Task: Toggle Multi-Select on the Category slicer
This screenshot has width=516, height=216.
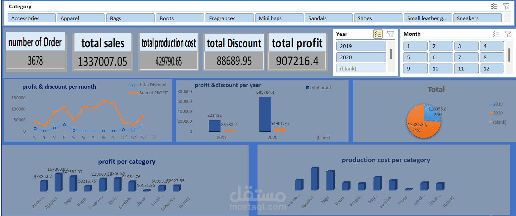Action: click(494, 6)
